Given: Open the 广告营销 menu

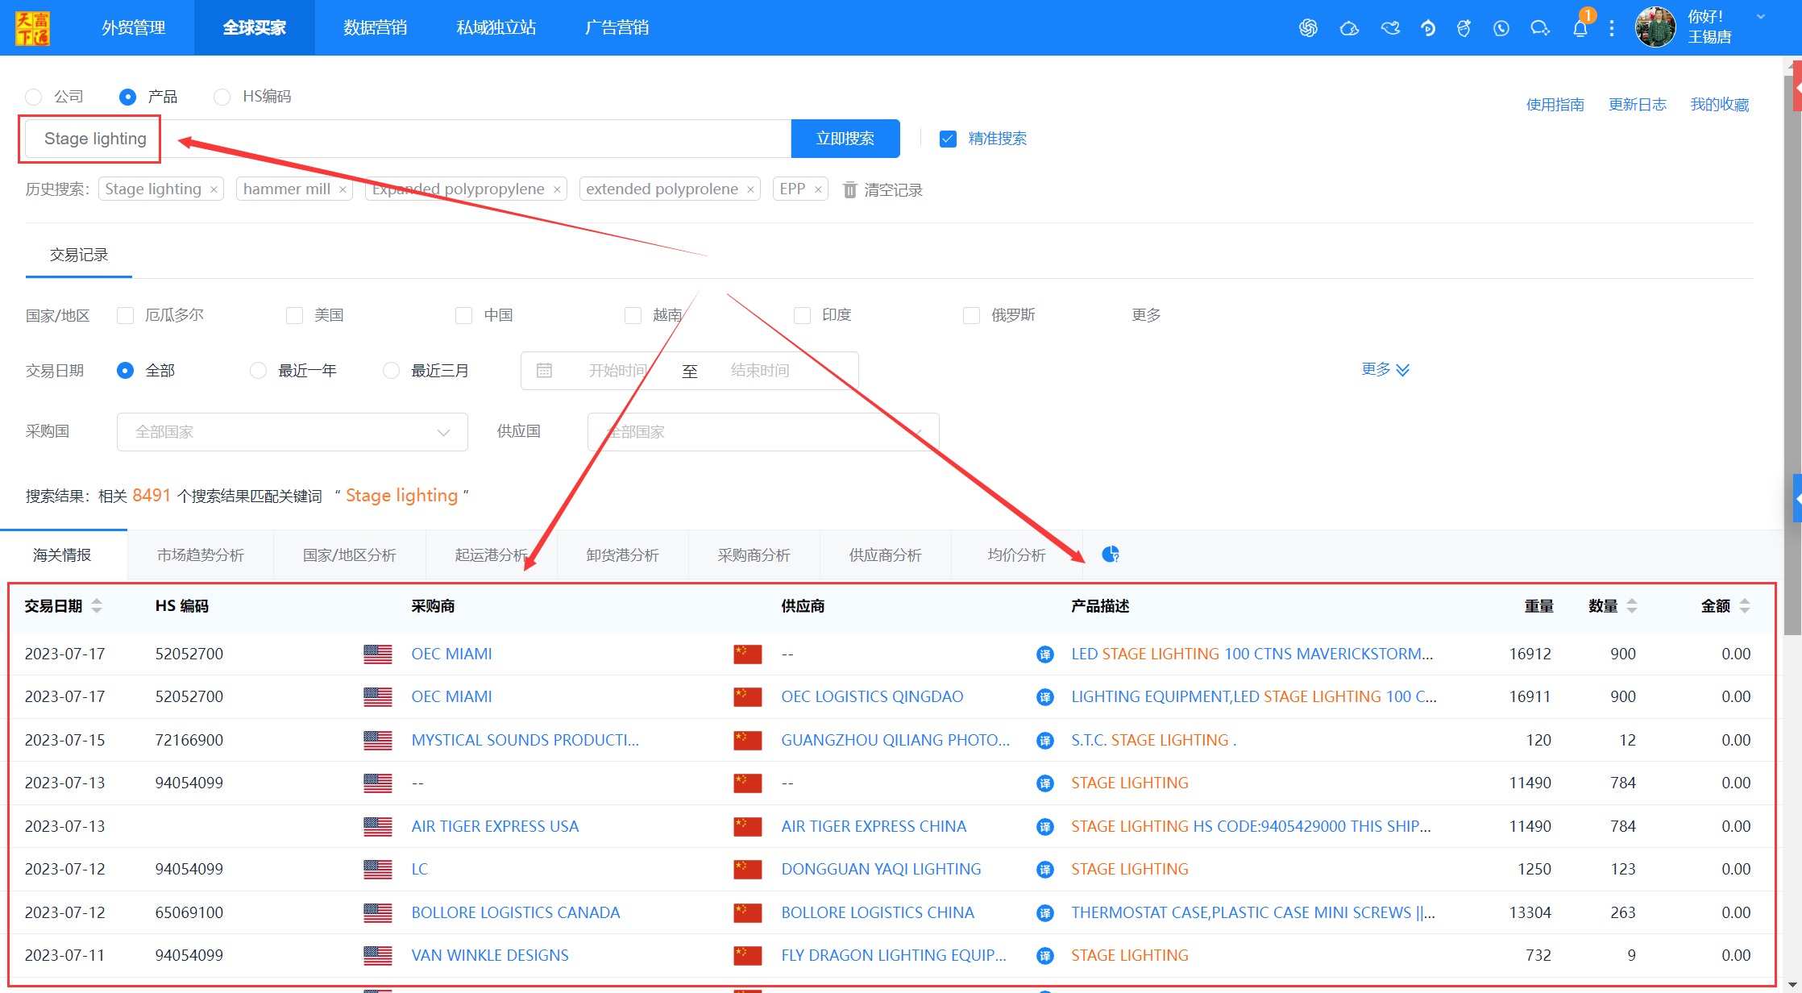Looking at the screenshot, I should coord(617,28).
